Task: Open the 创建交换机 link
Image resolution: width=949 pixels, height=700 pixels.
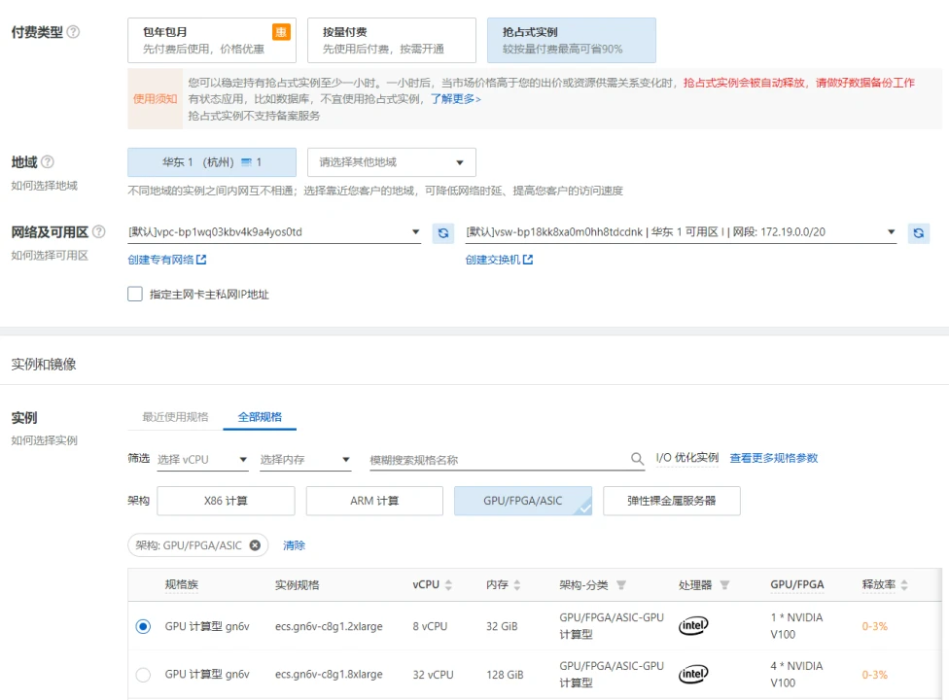Action: click(493, 260)
